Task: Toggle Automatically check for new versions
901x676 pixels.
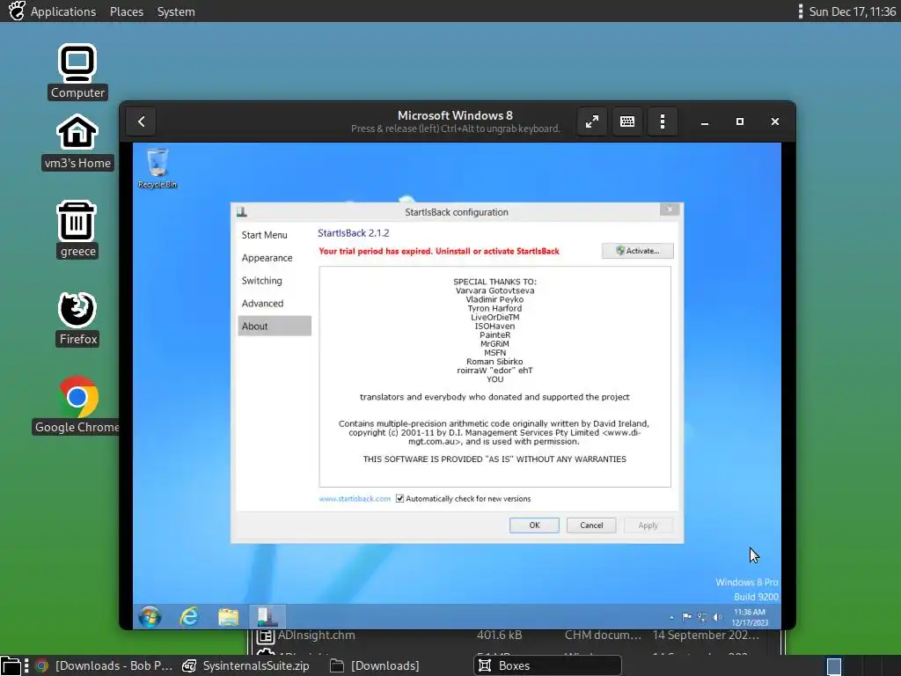Action: (x=400, y=498)
